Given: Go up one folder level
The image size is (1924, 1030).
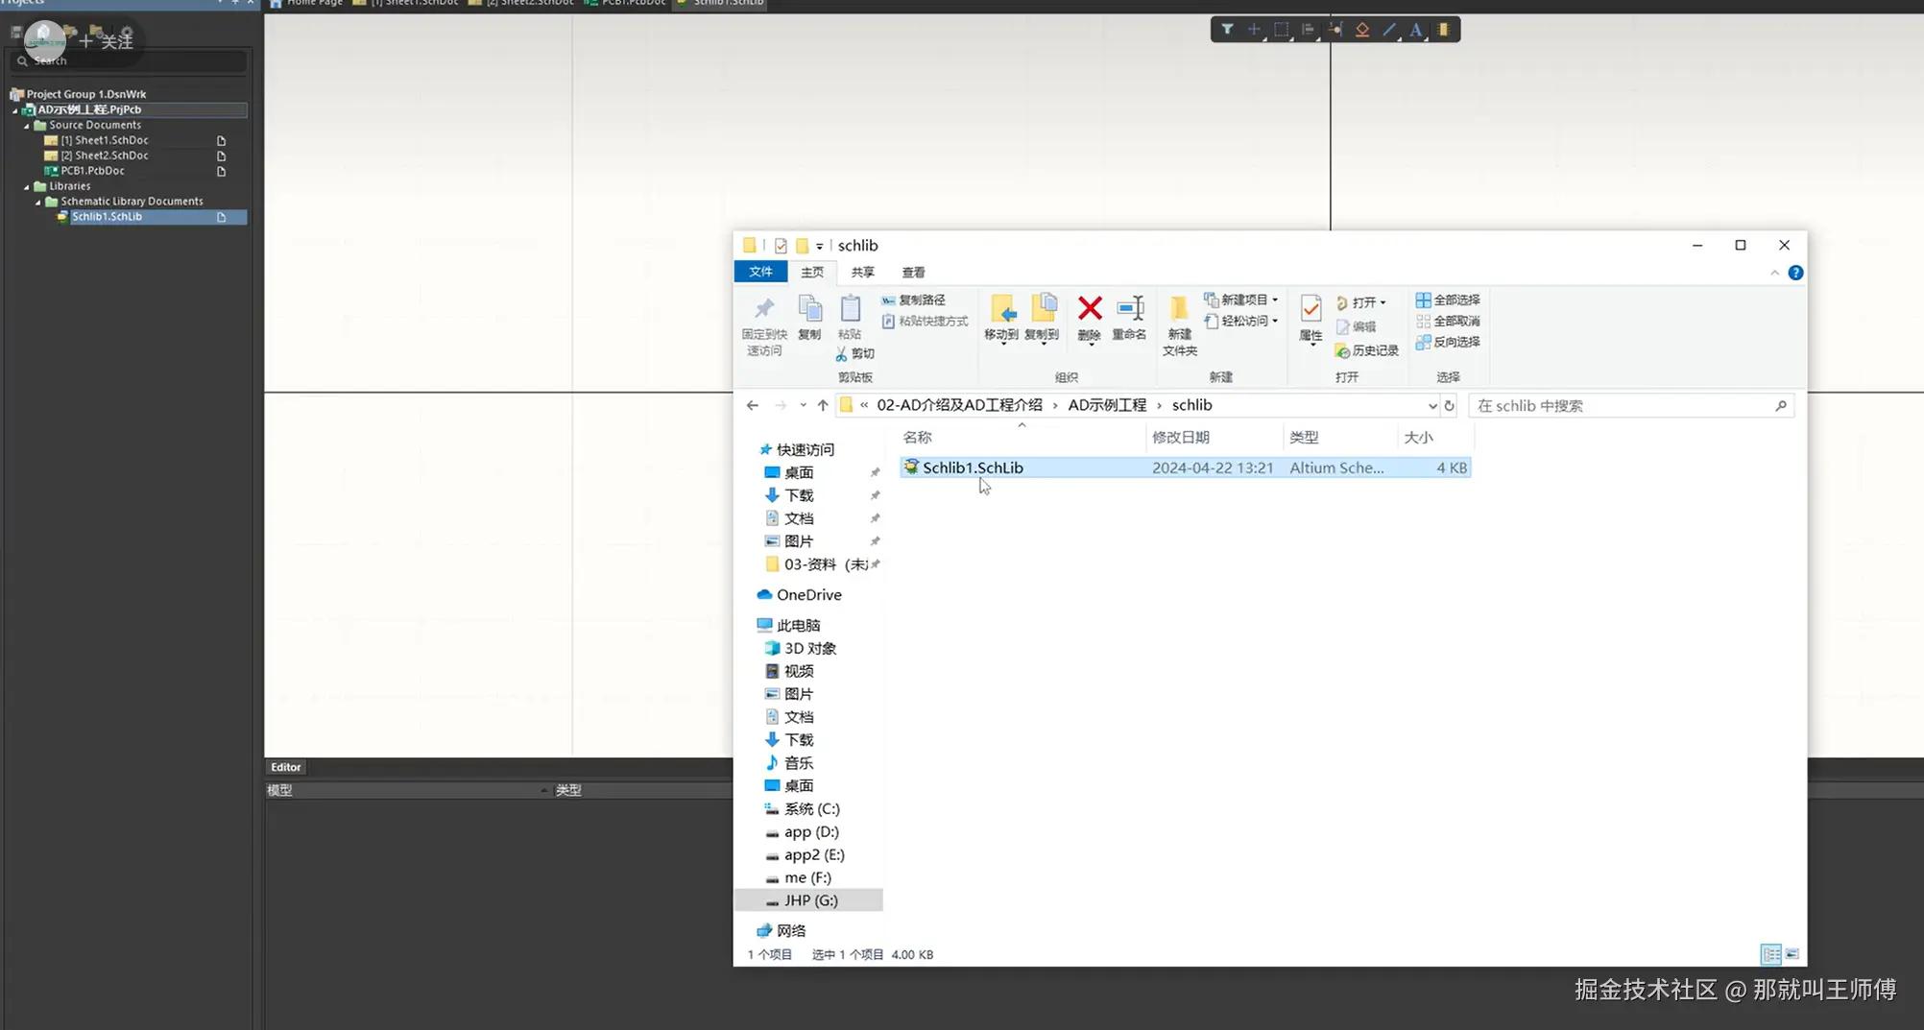Looking at the screenshot, I should click(823, 406).
